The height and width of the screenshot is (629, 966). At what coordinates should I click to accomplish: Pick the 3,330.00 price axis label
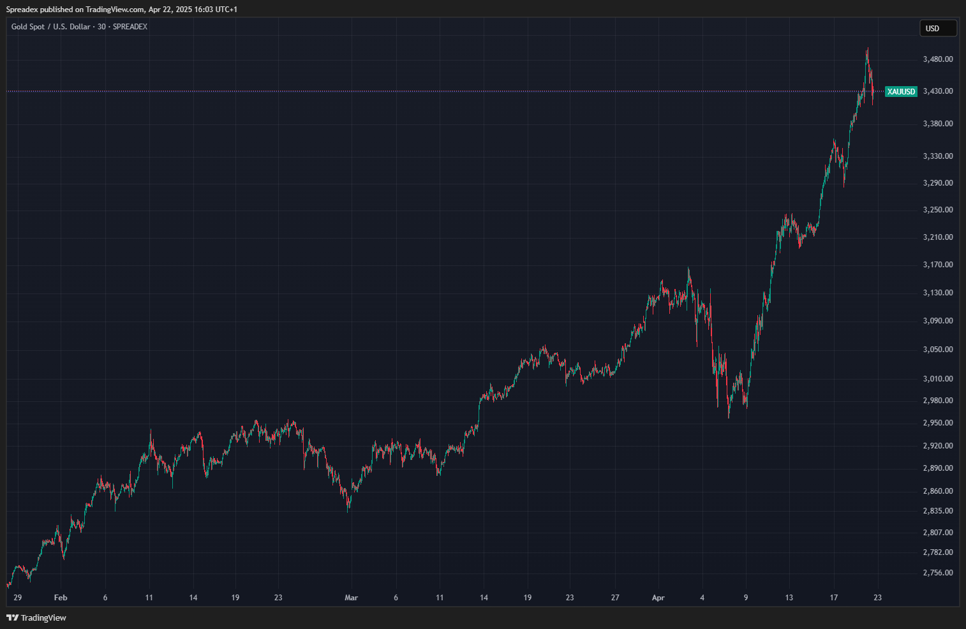pos(938,156)
